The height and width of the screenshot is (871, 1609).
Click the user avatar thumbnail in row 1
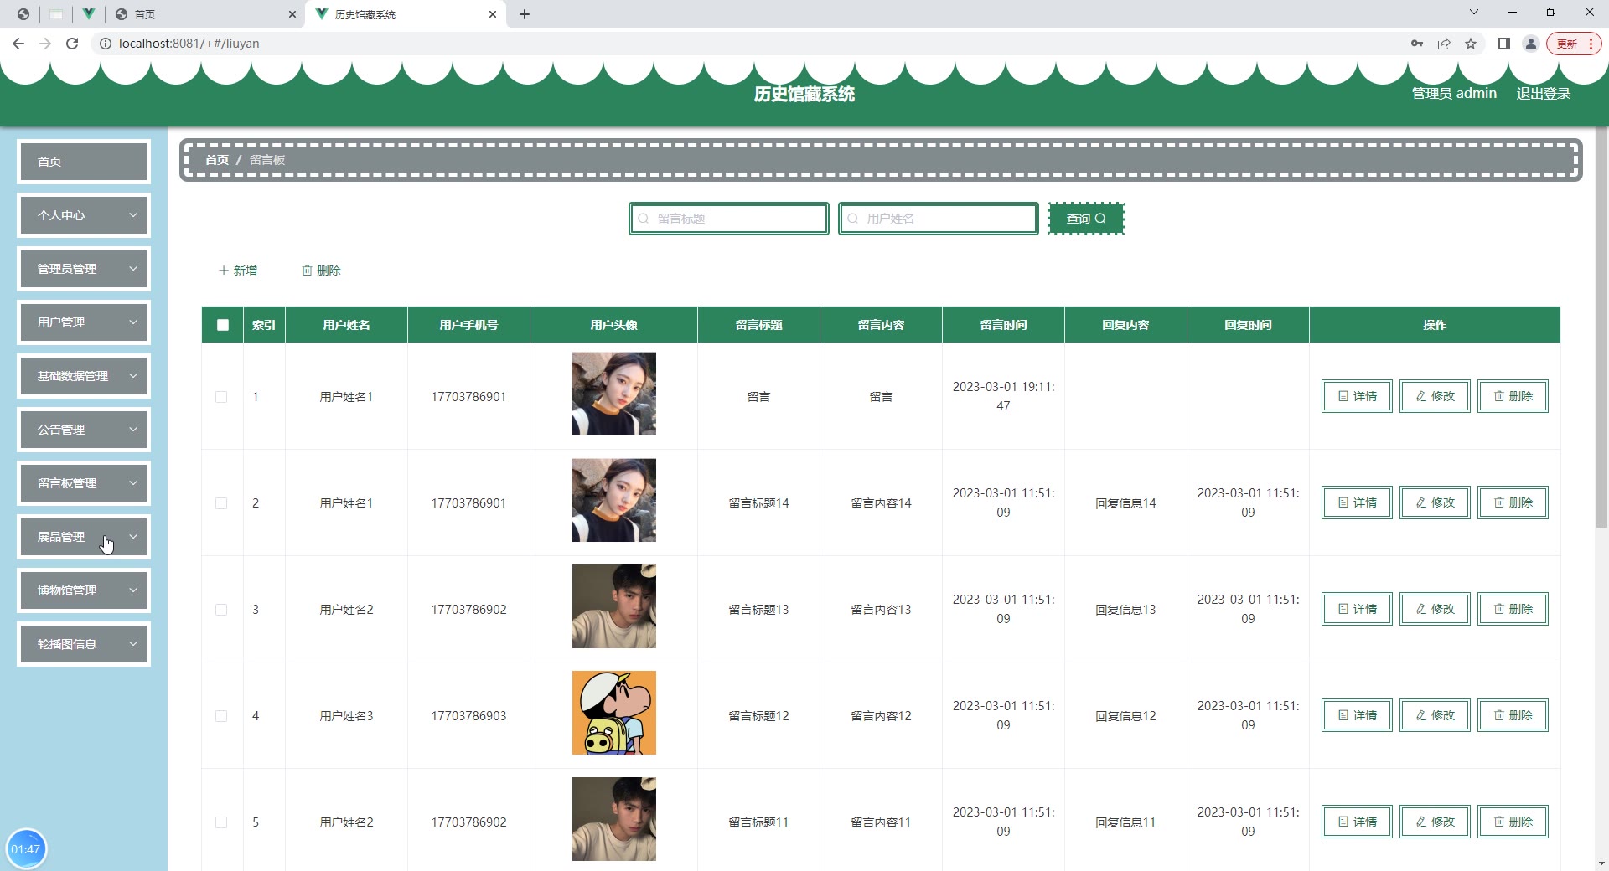[614, 394]
